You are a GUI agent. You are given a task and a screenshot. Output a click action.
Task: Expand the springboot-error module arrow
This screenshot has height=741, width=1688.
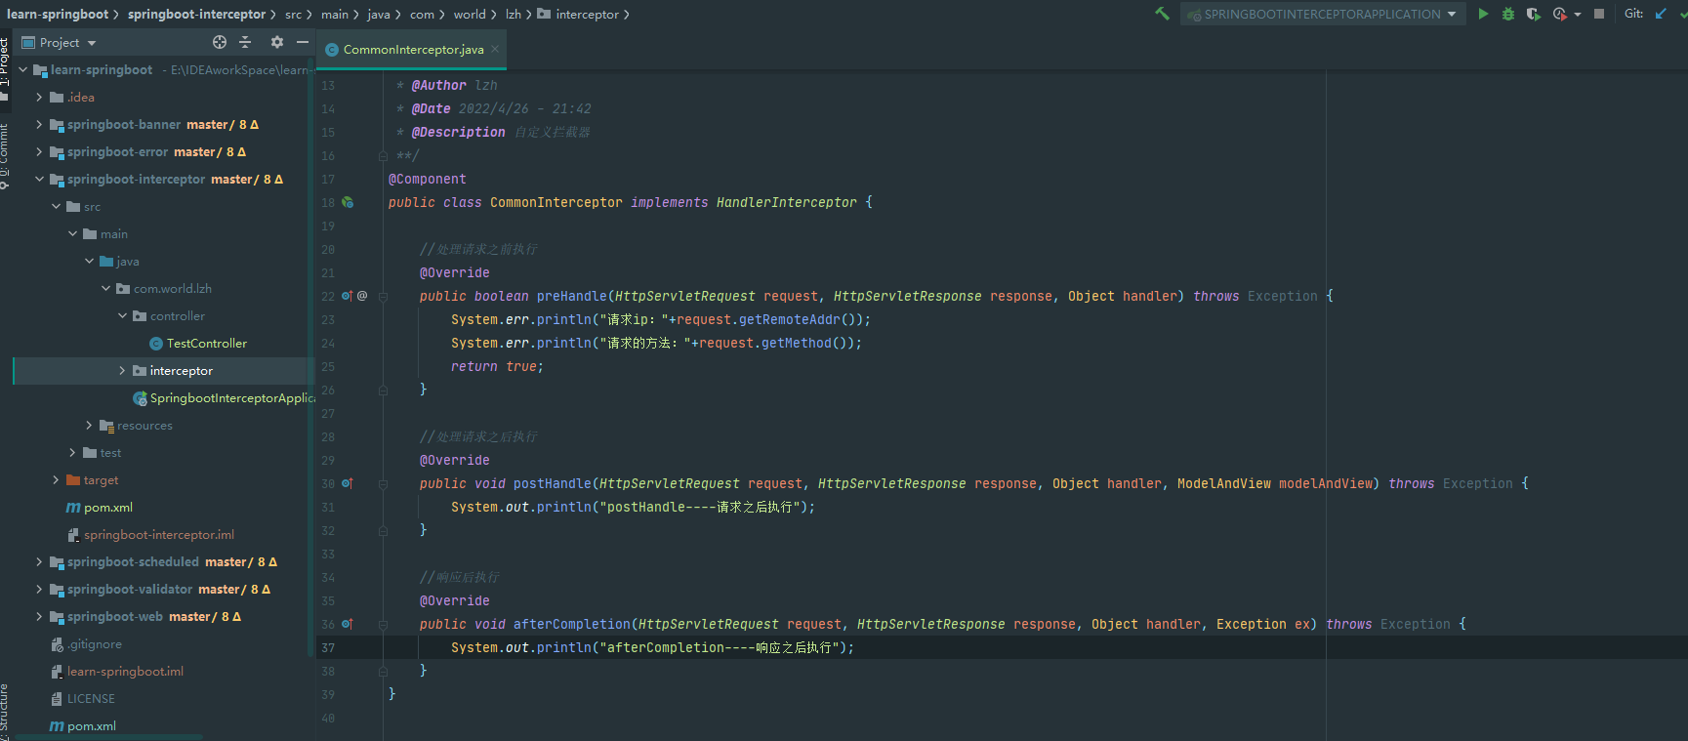click(39, 151)
